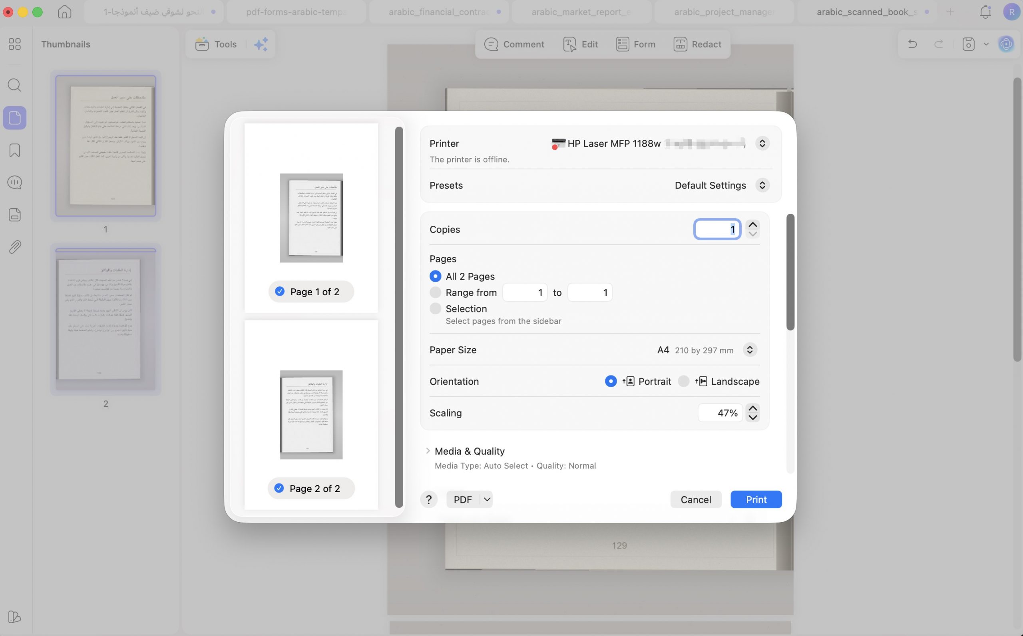This screenshot has height=636, width=1023.
Task: Click the Cancel button
Action: coord(696,499)
